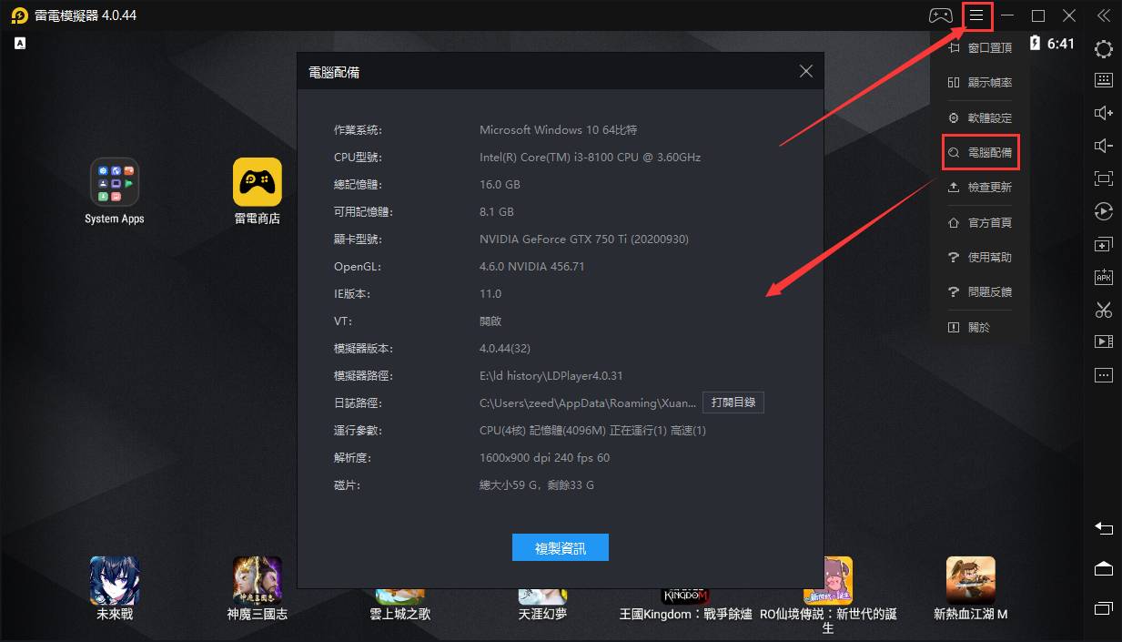This screenshot has height=642, width=1122.
Task: Click the LDPlayer logo in the title bar
Action: (20, 15)
